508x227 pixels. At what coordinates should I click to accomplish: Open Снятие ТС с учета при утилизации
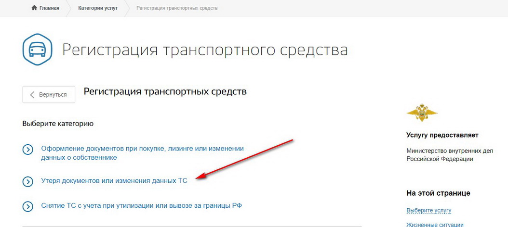coord(142,206)
